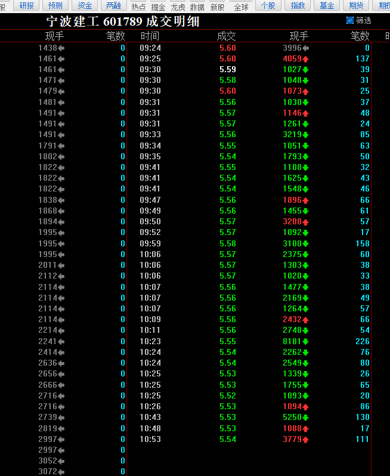Viewport: 390px width, 476px height.
Task: Select the 10:53 trade time
Action: 150,439
